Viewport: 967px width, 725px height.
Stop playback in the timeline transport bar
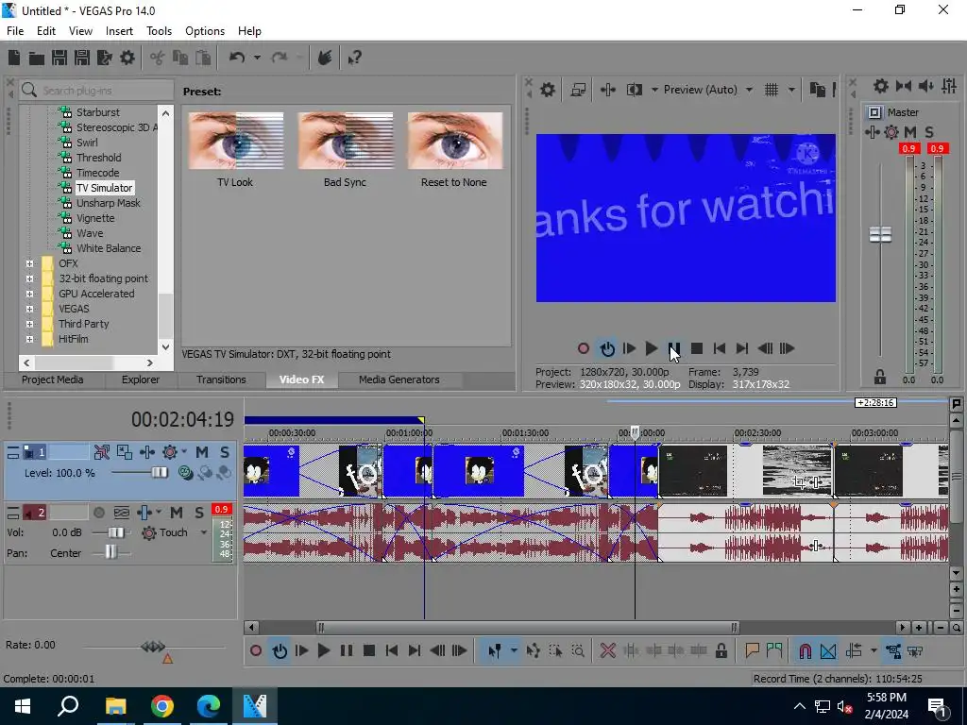pyautogui.click(x=369, y=650)
